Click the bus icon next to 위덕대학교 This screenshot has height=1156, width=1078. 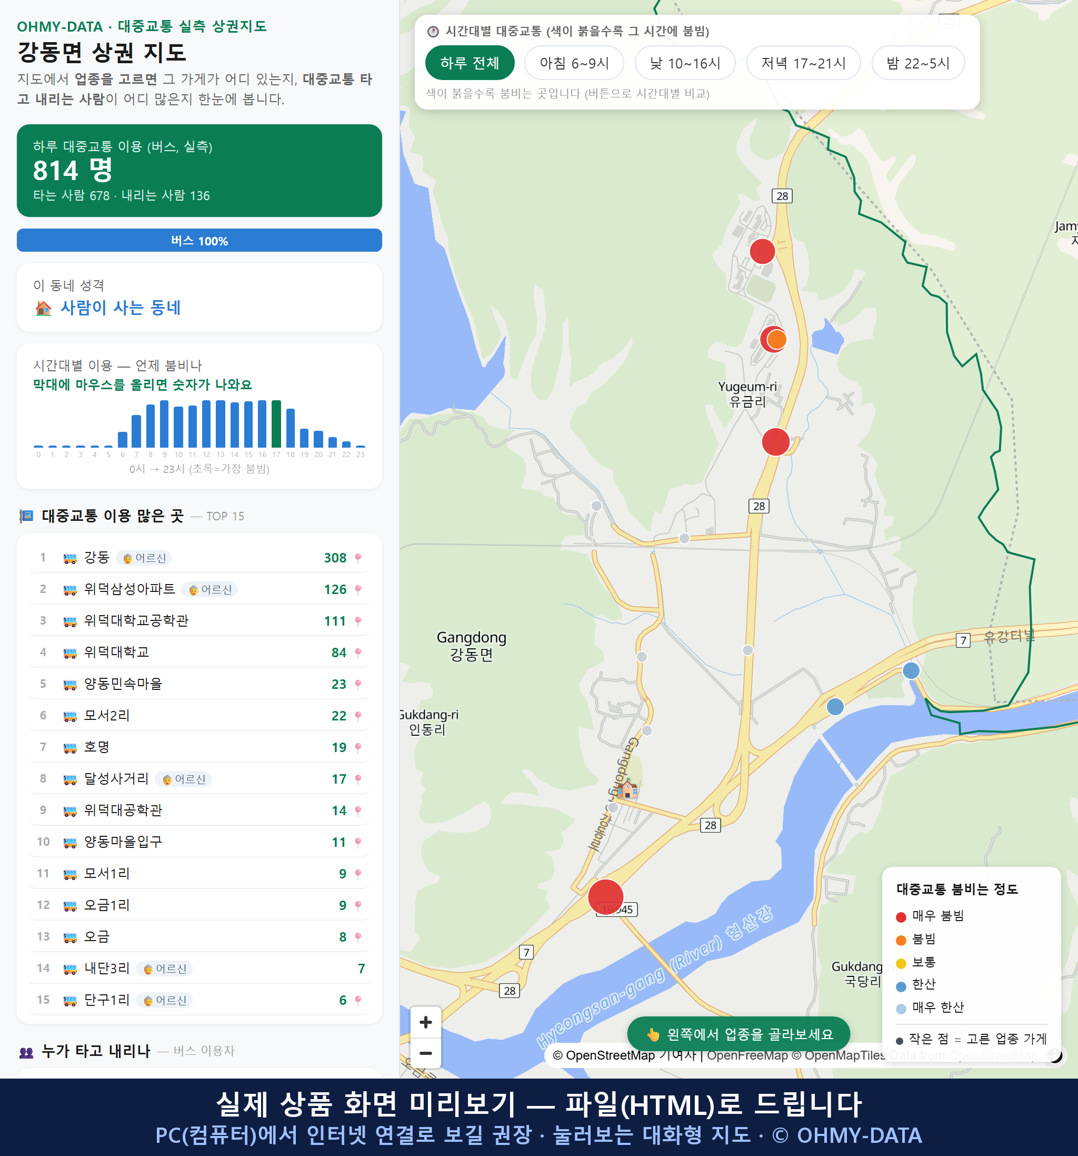(x=69, y=653)
